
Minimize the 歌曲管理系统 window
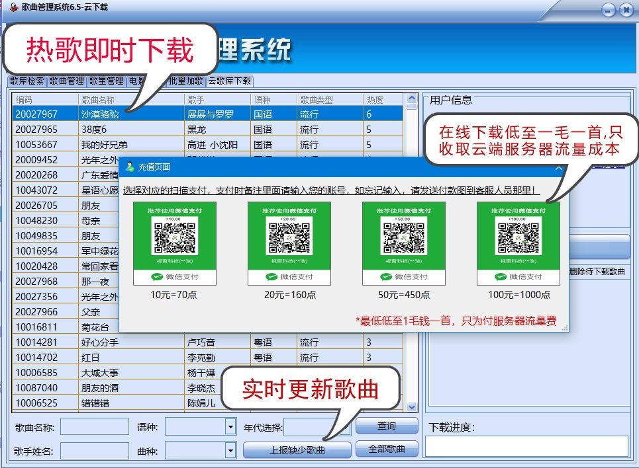[609, 11]
